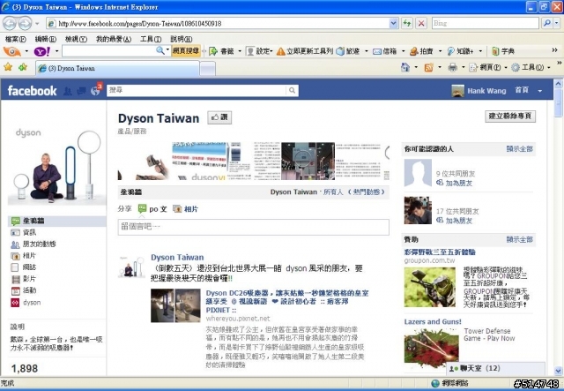Go back with the browser Back arrow
The width and height of the screenshot is (564, 391).
[x=10, y=24]
